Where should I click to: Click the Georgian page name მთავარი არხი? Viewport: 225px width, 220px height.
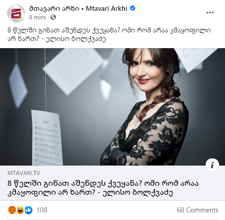[54, 9]
